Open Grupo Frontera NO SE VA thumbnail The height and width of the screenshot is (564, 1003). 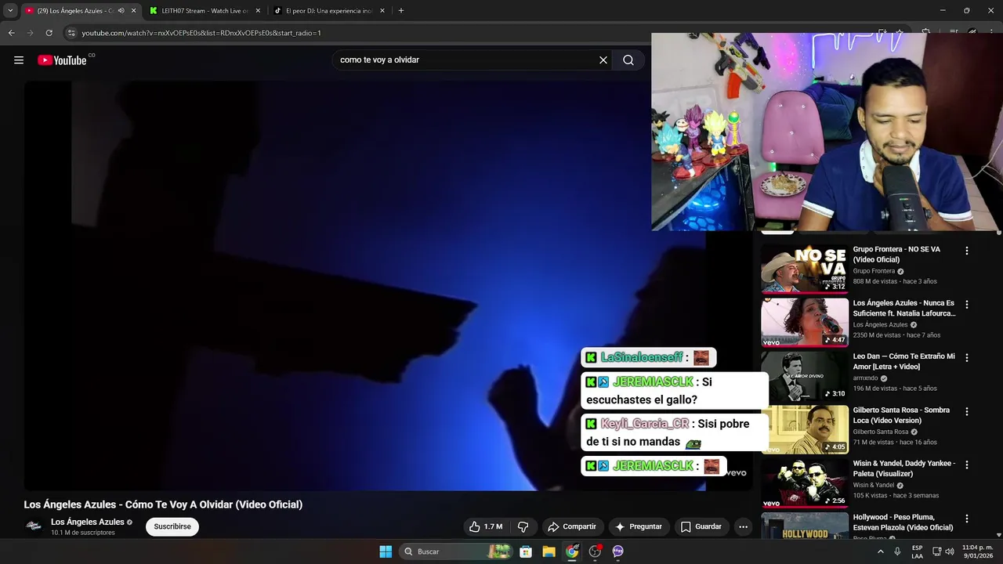(x=805, y=269)
